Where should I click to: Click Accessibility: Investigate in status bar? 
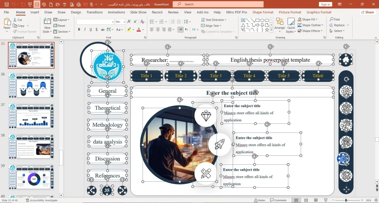tap(41, 200)
